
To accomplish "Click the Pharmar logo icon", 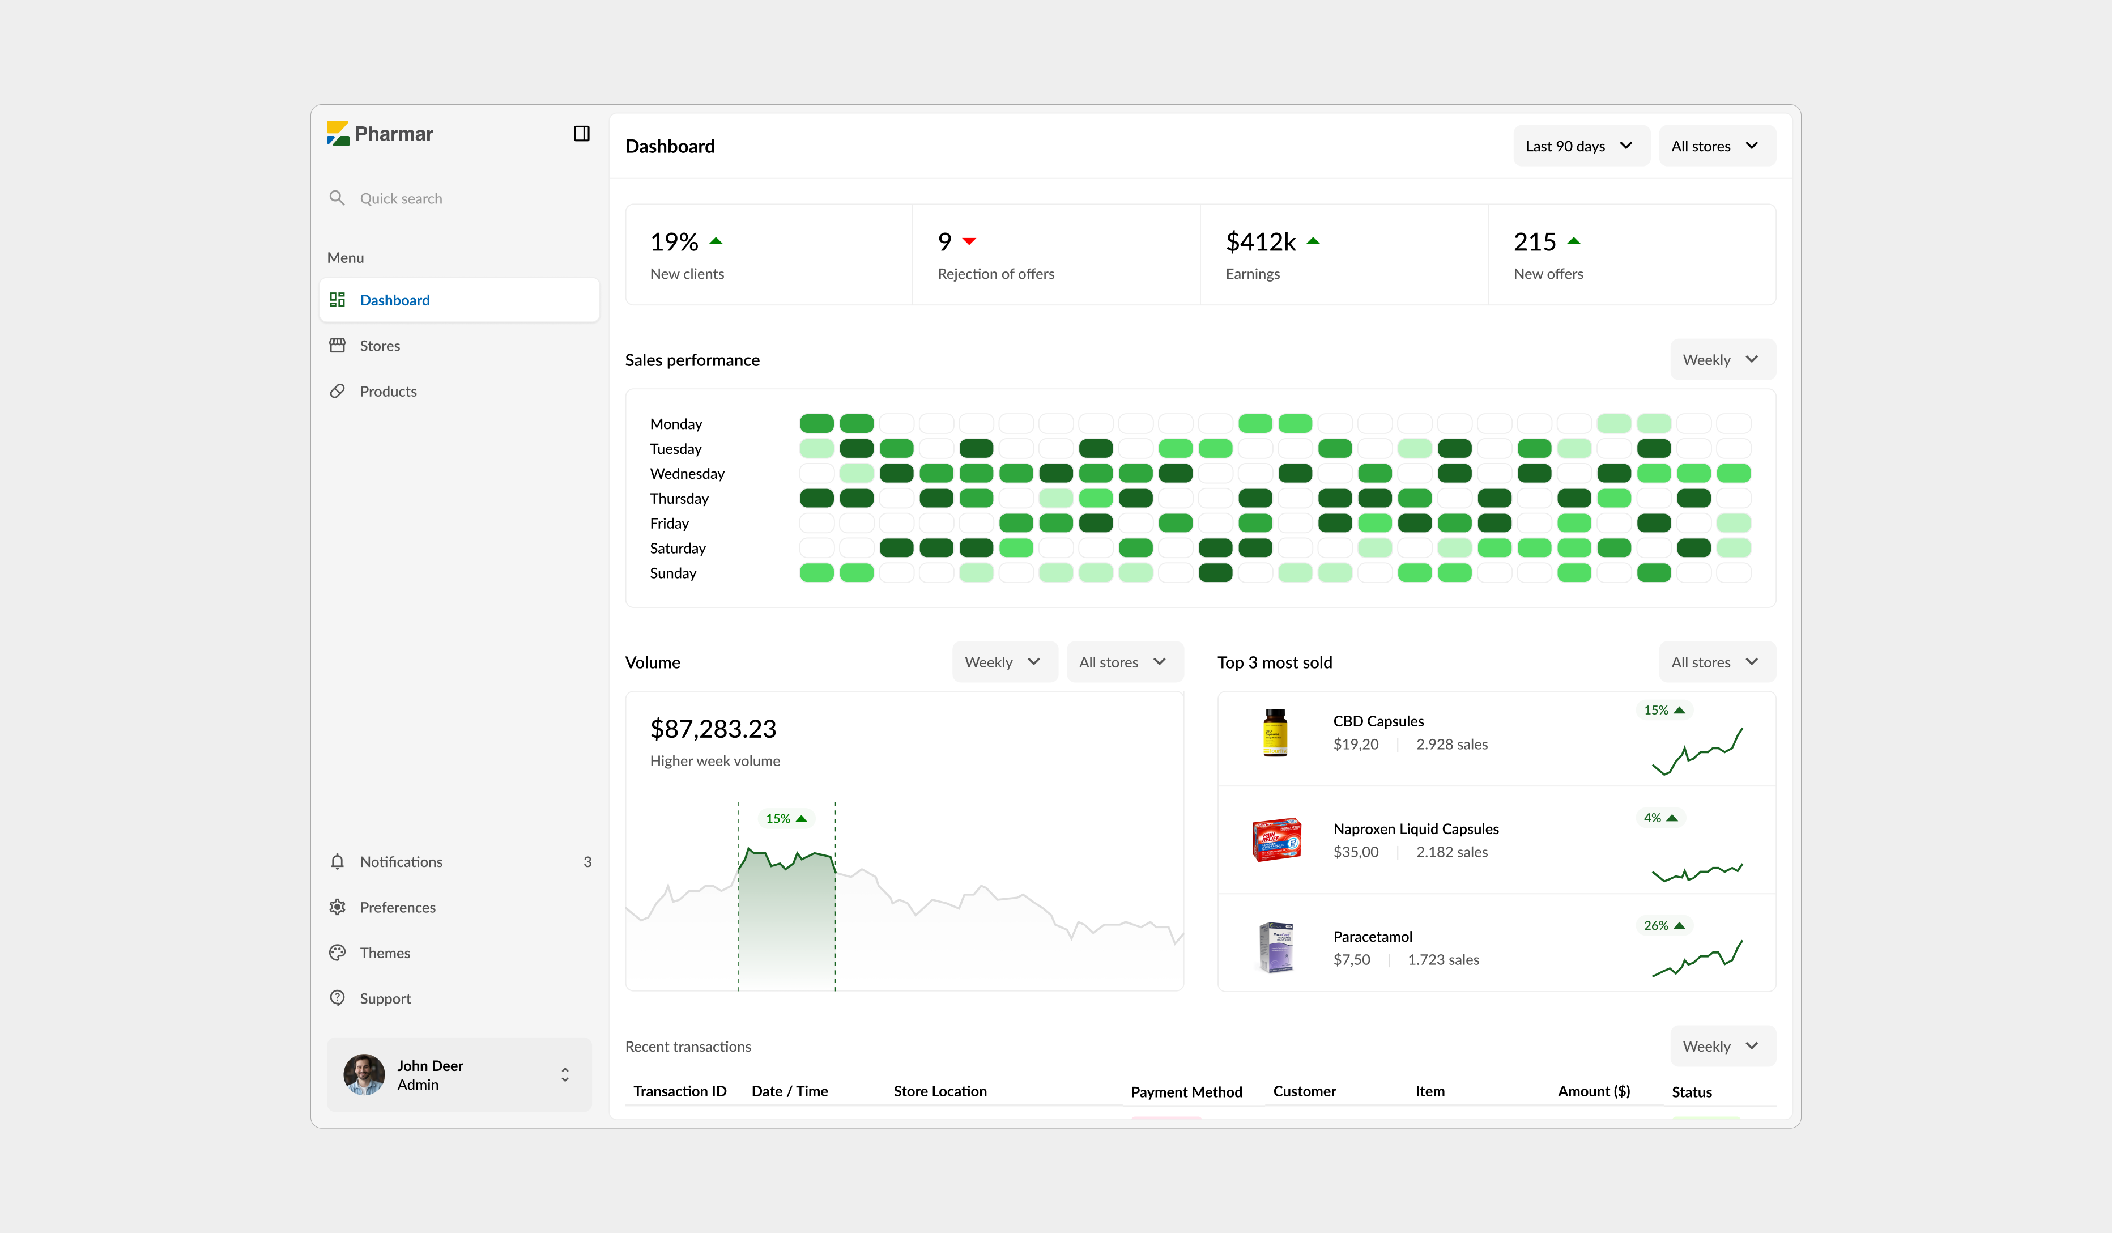I will [x=338, y=134].
